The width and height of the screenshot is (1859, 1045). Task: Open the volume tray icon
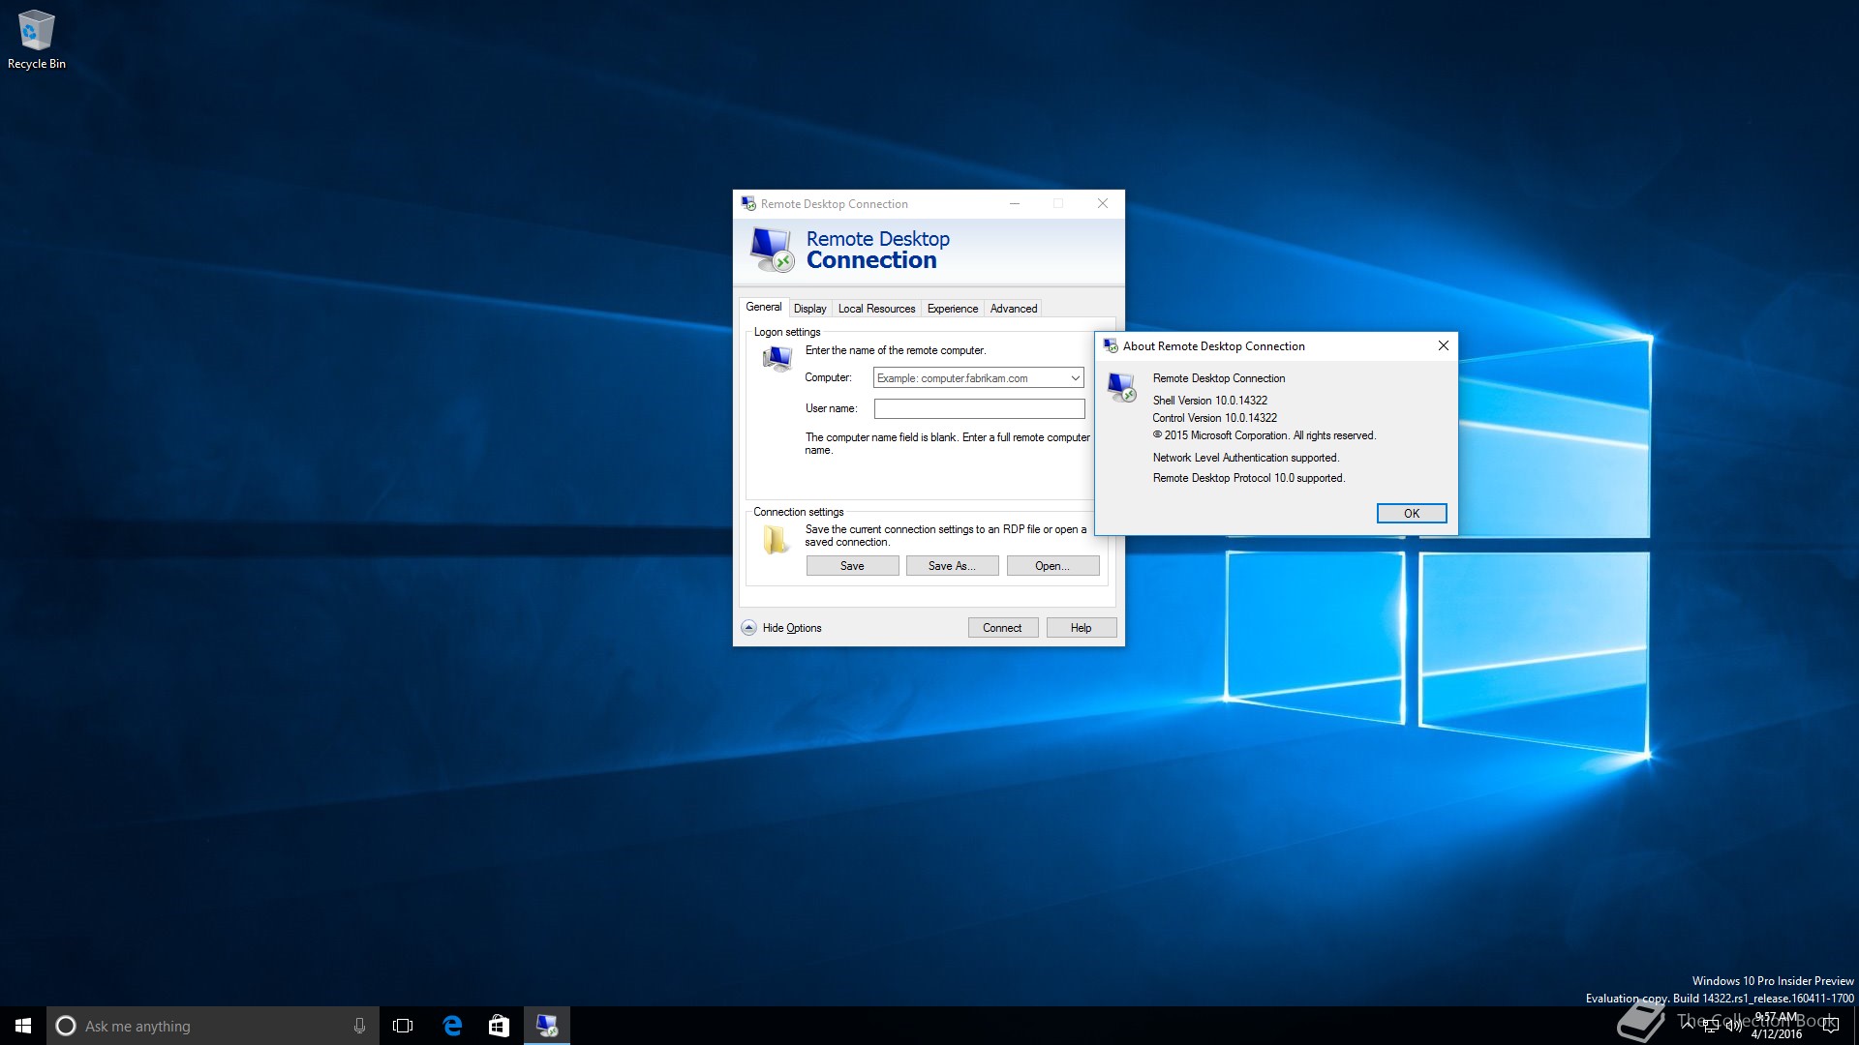(x=1733, y=1026)
